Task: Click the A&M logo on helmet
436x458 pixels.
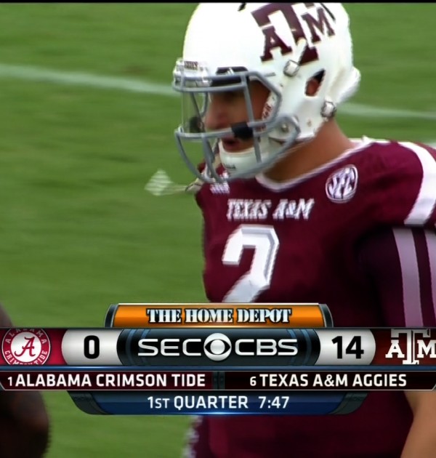Action: pyautogui.click(x=295, y=31)
